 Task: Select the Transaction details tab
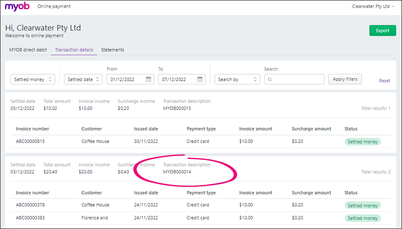tap(74, 50)
